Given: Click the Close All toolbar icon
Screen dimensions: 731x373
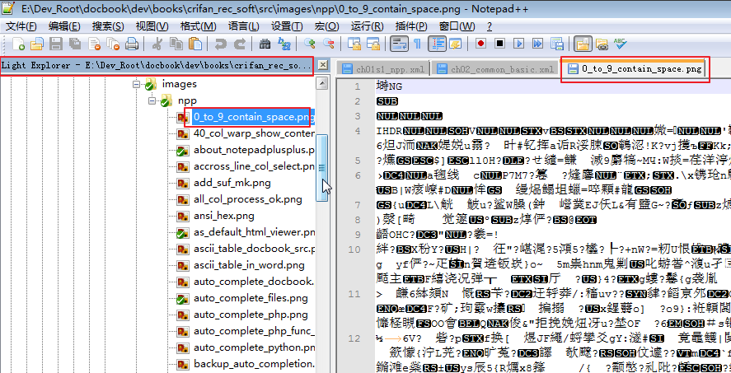Looking at the screenshot, I should tap(113, 44).
